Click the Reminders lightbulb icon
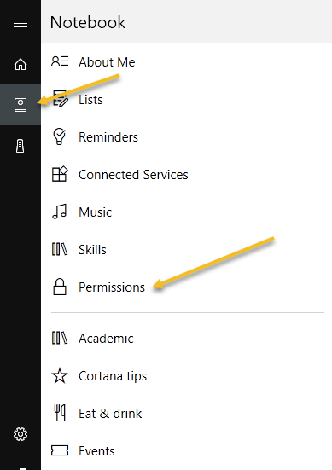The image size is (332, 470). [x=59, y=136]
